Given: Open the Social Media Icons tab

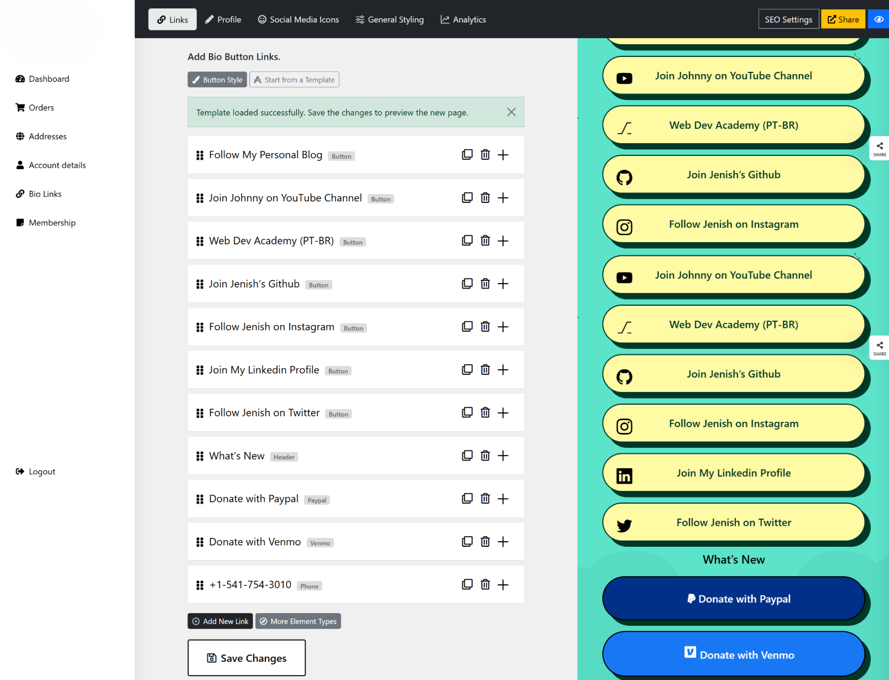Looking at the screenshot, I should [x=299, y=19].
